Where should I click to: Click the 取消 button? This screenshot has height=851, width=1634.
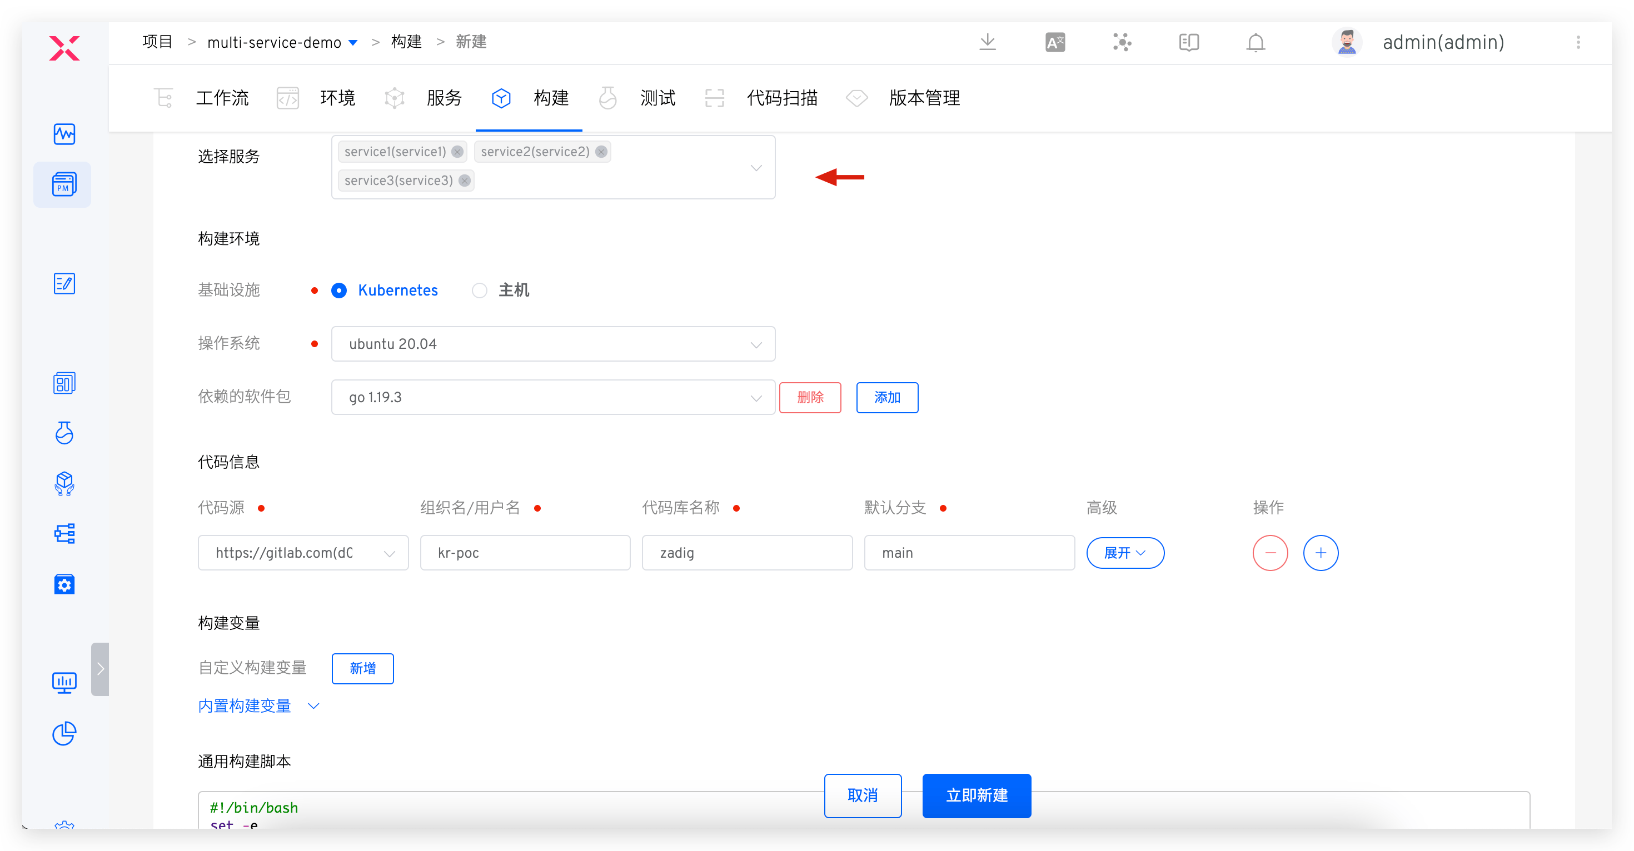(x=863, y=795)
